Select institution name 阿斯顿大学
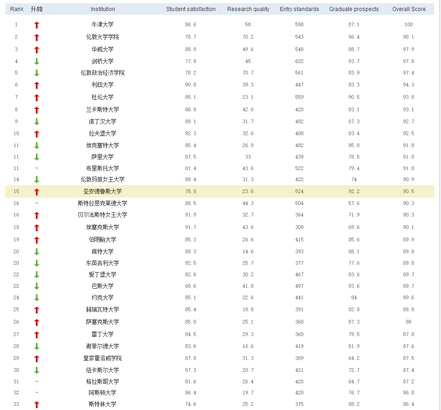The image size is (441, 410). tap(103, 393)
